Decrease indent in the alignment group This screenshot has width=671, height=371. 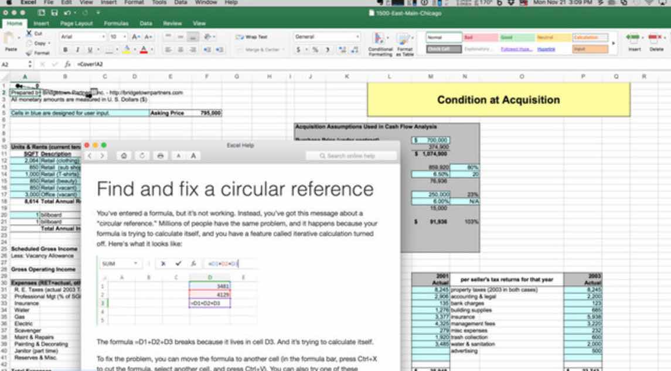[207, 50]
